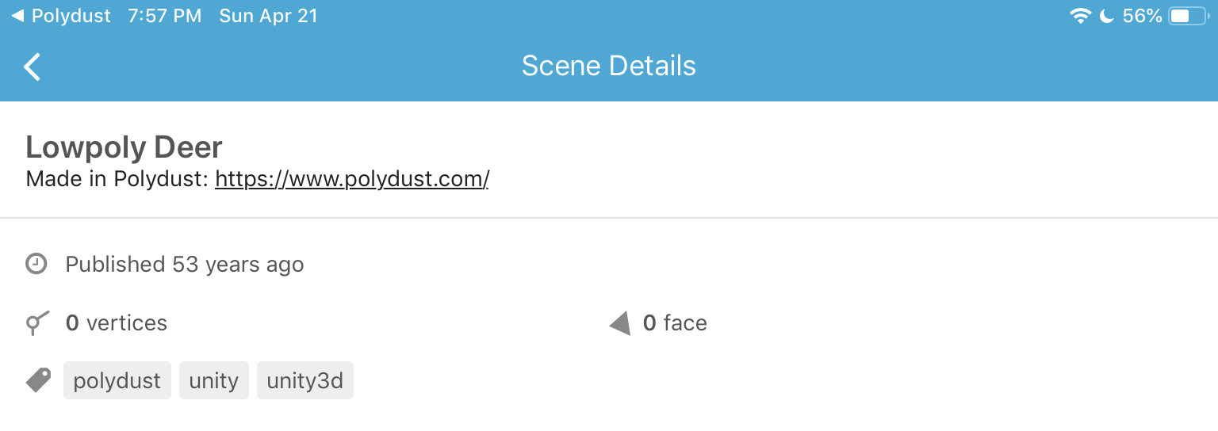Tap the Wi-Fi status icon
Screen dimensions: 1218x431
tap(1079, 16)
